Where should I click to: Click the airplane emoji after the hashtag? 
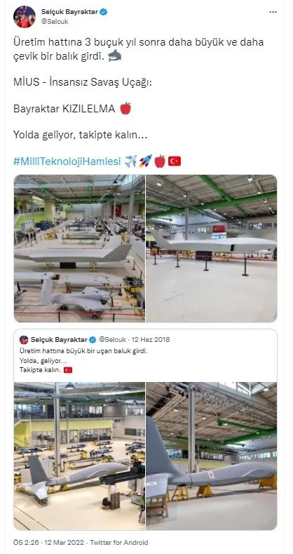pyautogui.click(x=131, y=161)
